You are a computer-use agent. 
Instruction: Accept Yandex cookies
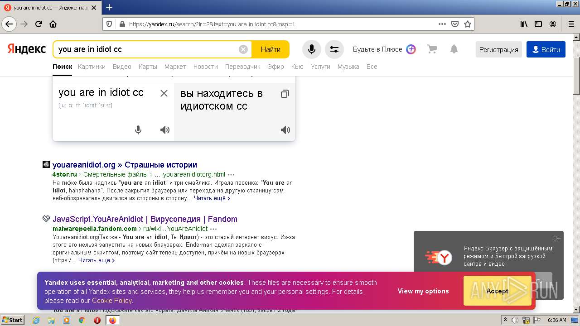pos(497,291)
